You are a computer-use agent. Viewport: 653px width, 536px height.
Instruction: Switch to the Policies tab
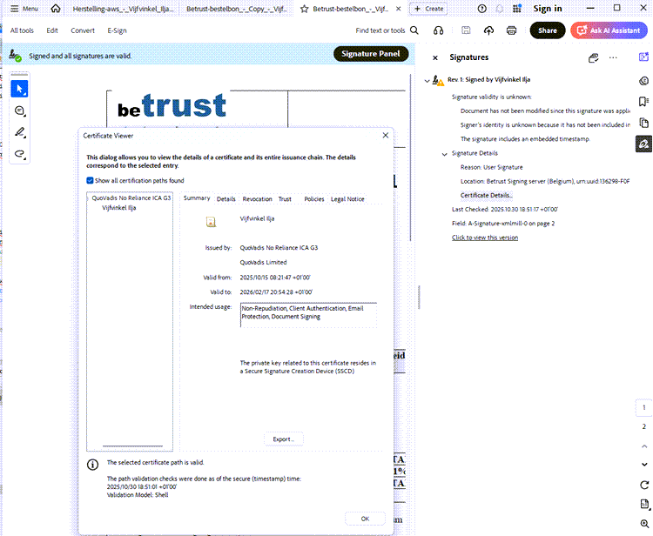click(x=314, y=199)
